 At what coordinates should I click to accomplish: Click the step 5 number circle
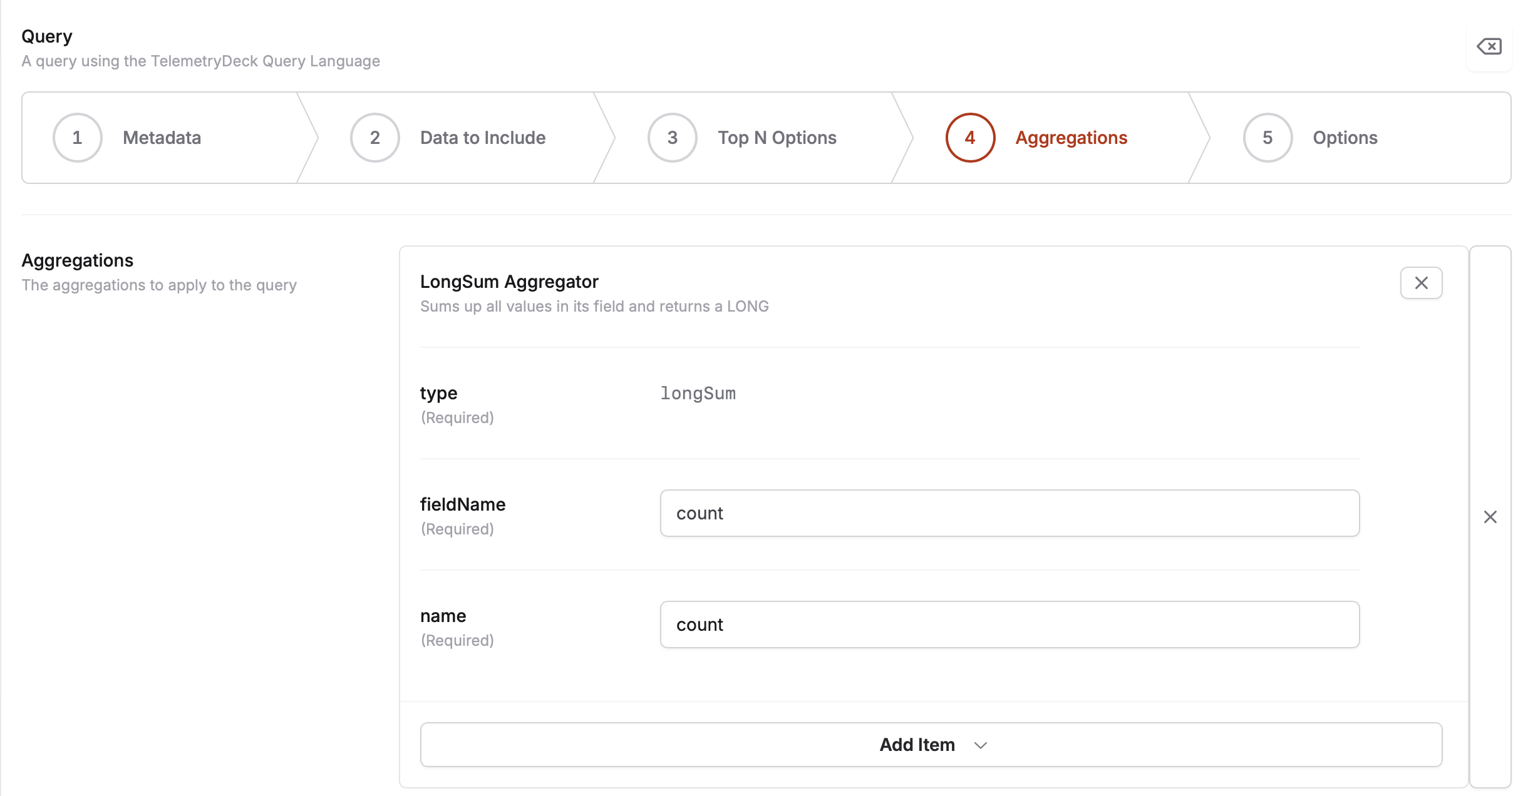point(1267,138)
